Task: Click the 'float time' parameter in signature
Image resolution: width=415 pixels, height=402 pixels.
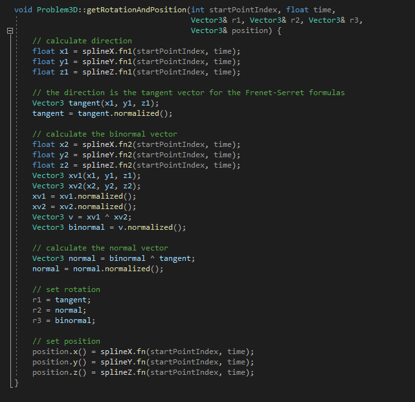Action: pyautogui.click(x=309, y=10)
